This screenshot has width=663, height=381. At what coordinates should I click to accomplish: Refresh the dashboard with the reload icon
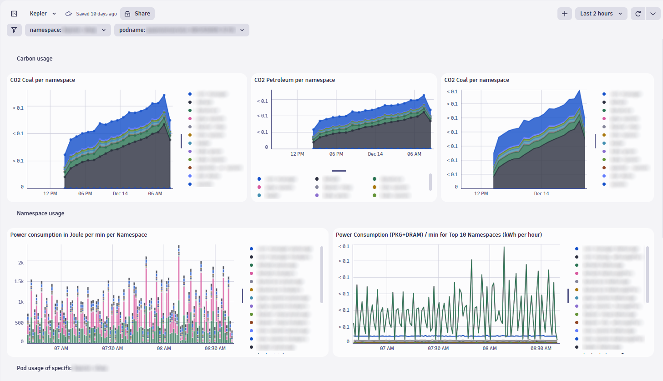pos(637,13)
